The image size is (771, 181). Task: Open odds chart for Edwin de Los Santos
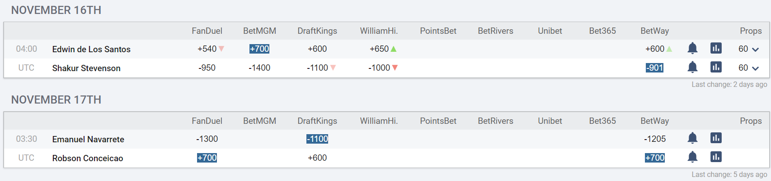tap(716, 48)
